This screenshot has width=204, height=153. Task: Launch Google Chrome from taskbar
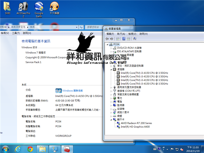[30, 149]
